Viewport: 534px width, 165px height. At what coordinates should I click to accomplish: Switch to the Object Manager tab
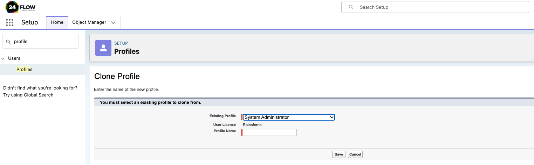89,22
